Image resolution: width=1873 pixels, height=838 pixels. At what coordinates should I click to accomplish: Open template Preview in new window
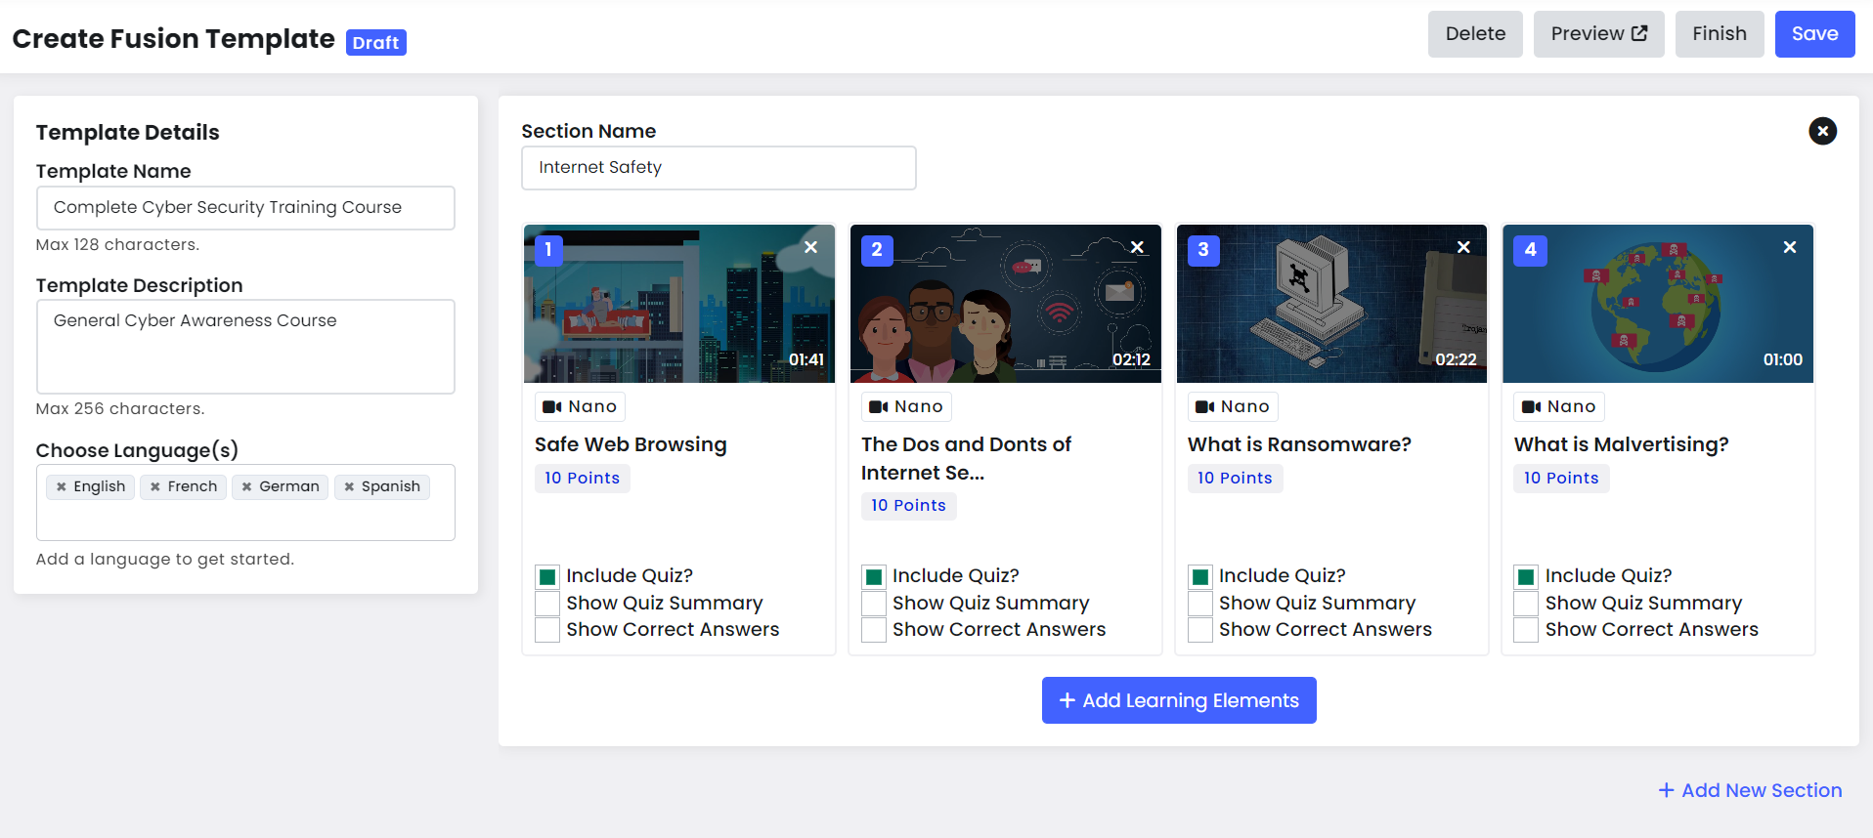1598,34
